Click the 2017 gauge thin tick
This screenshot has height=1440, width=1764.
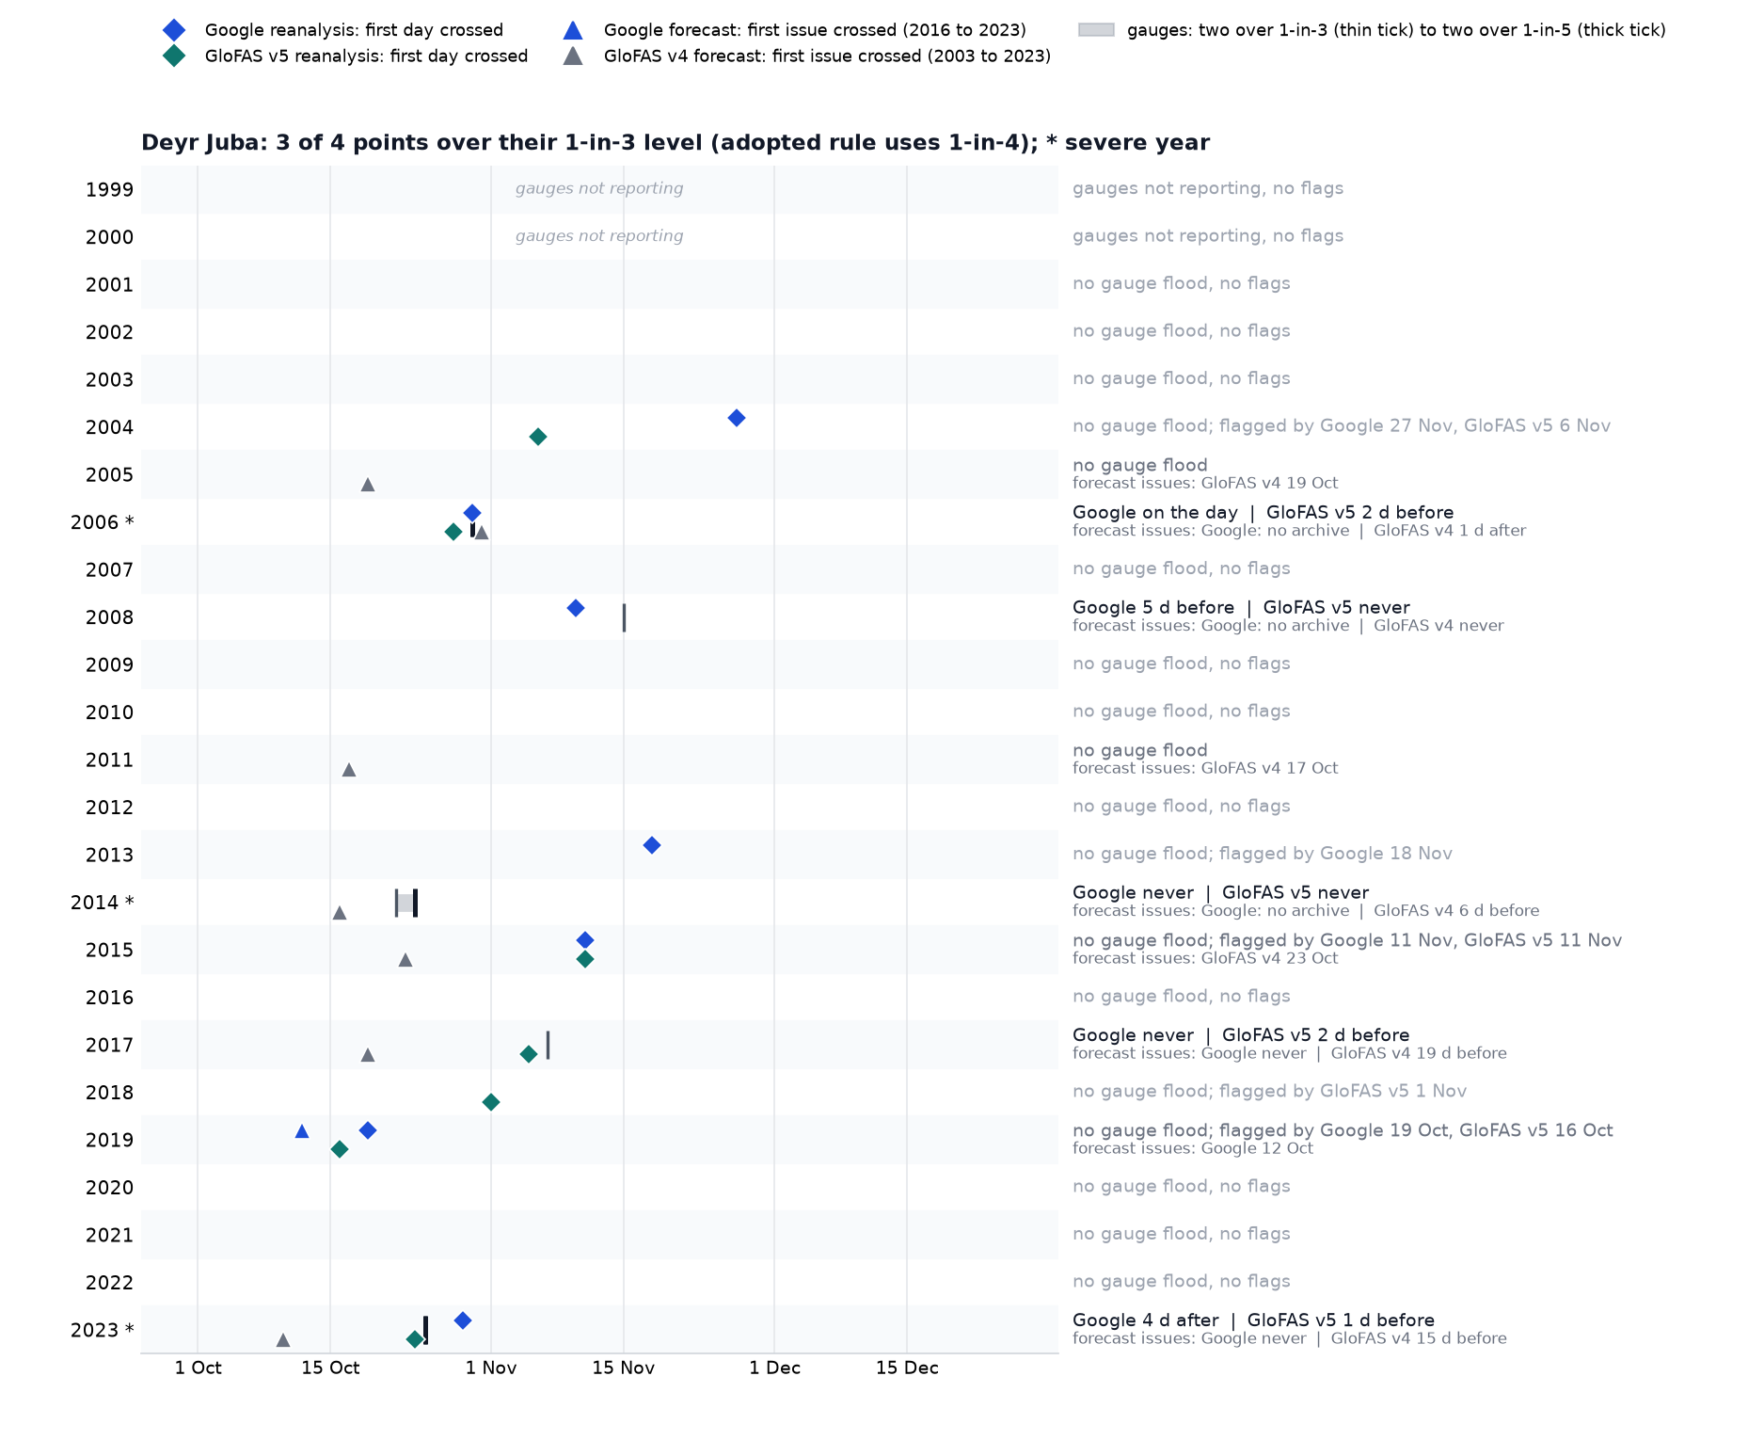pyautogui.click(x=548, y=1045)
